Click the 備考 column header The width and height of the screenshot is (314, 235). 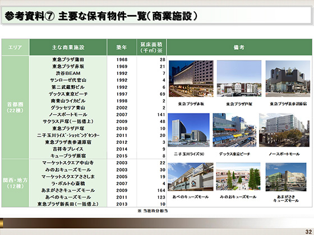pos(239,48)
